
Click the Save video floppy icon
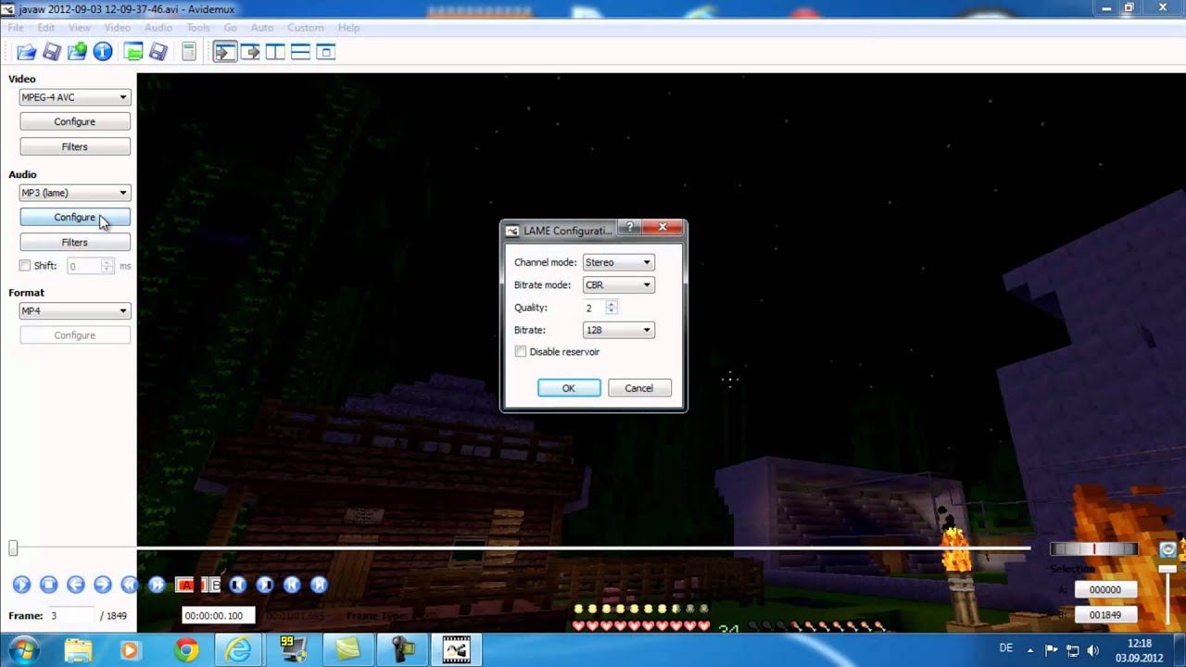[x=52, y=52]
